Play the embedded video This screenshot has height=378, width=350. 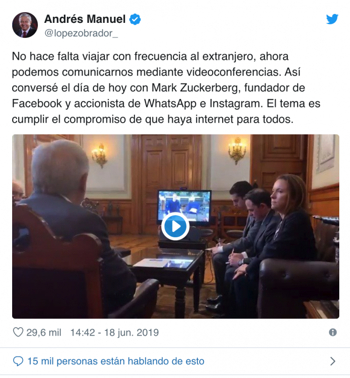[x=175, y=226]
